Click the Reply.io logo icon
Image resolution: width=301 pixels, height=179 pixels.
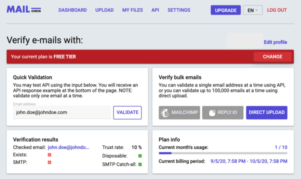tap(212, 113)
